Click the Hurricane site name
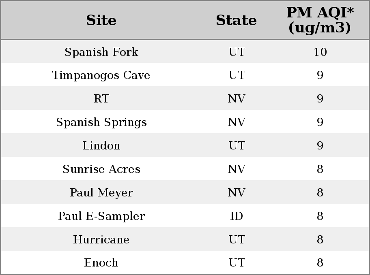This screenshot has height=275, width=370. [x=101, y=239]
